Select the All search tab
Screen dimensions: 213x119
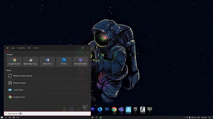(x=7, y=48)
